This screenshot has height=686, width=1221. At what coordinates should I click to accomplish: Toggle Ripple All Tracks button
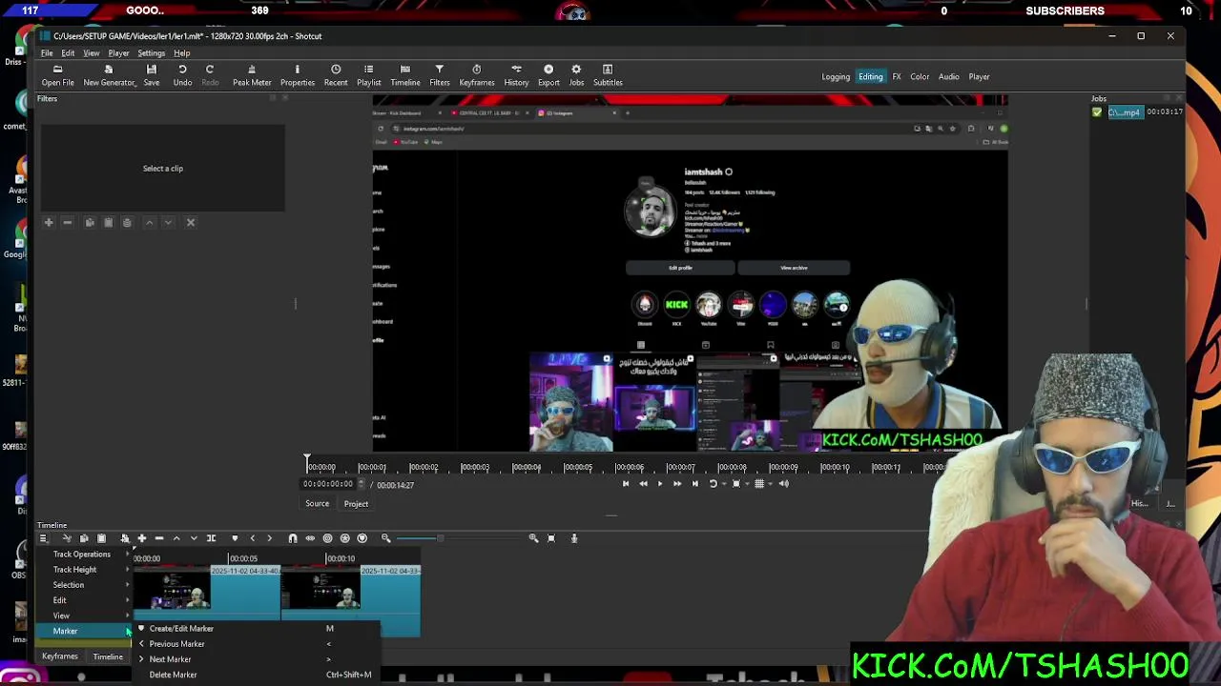[x=344, y=538]
